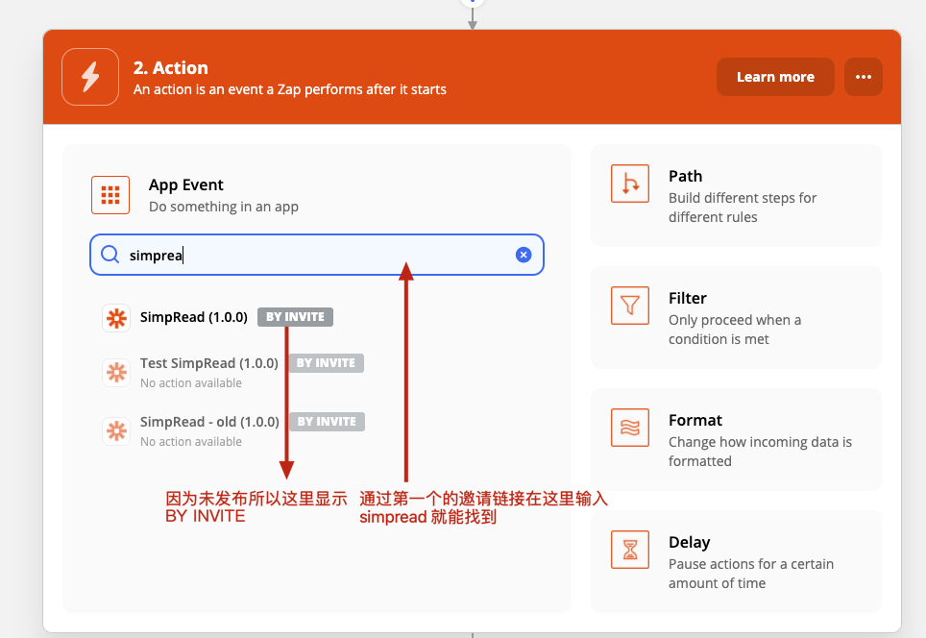Click the action description in the header

click(x=289, y=89)
